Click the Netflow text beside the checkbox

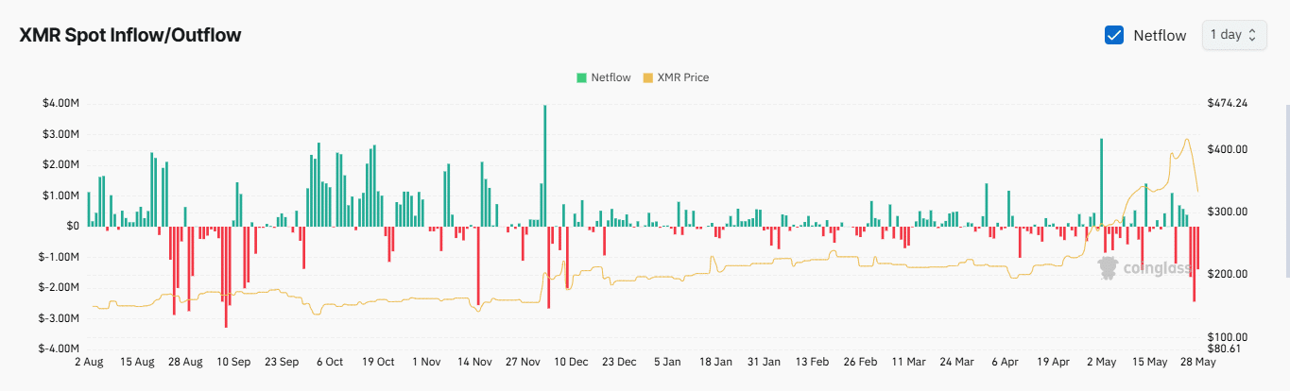1159,35
